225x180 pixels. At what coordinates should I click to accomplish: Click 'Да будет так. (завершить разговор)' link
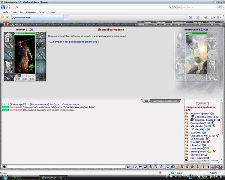coord(75,42)
